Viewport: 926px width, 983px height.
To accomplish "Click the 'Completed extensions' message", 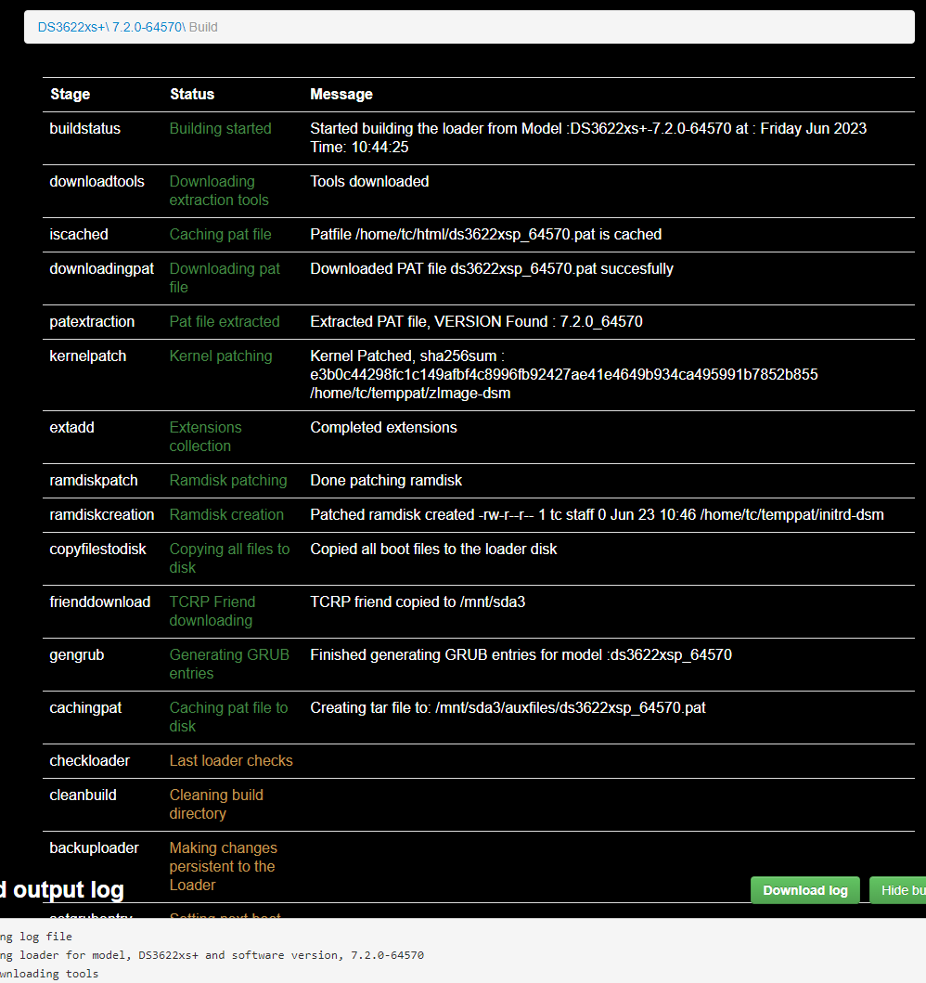I will [x=383, y=428].
